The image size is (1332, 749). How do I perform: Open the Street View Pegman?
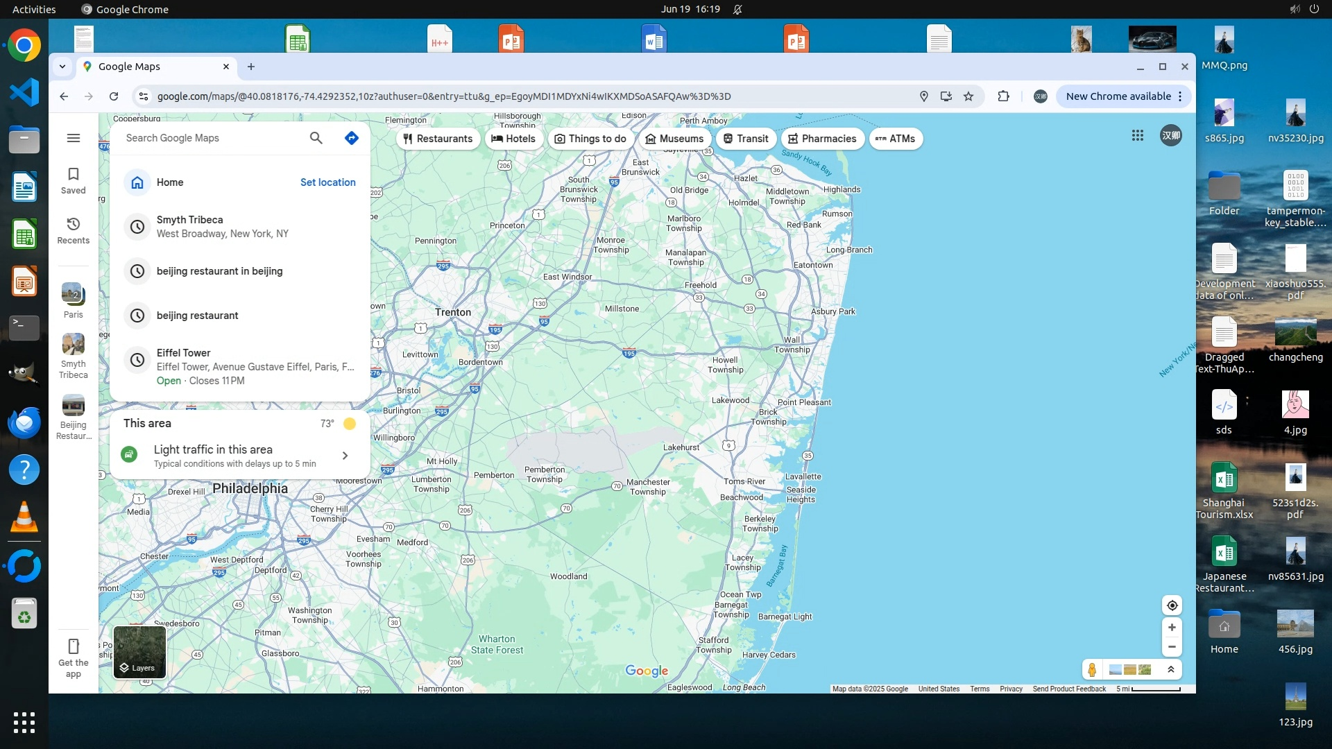point(1092,669)
